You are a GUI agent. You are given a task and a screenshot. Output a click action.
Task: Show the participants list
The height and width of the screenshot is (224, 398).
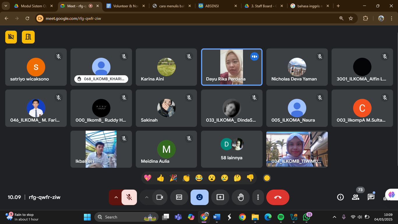[x=355, y=197]
